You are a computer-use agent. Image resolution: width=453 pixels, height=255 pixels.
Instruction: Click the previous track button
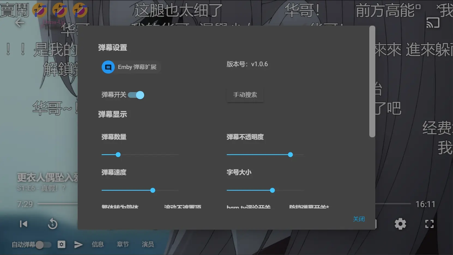[x=24, y=224]
